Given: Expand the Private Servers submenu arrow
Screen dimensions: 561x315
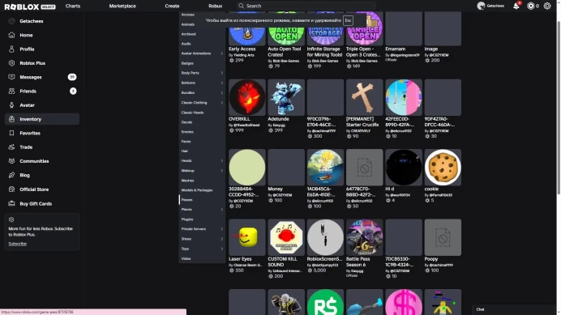Looking at the screenshot, I should 222,229.
